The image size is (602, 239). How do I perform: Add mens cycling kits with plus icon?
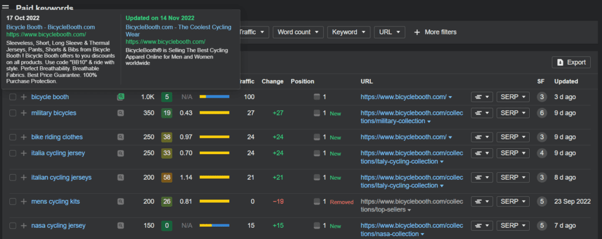24,202
